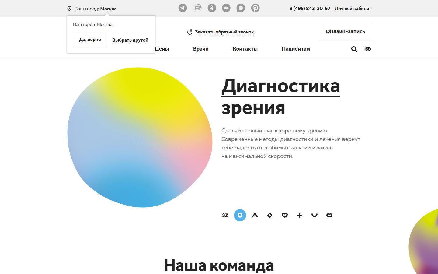Click text Ваш город: Москва in popup
This screenshot has width=438, height=274.
(x=93, y=24)
